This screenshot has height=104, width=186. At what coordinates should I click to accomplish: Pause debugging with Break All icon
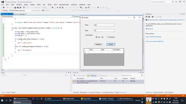(58, 8)
